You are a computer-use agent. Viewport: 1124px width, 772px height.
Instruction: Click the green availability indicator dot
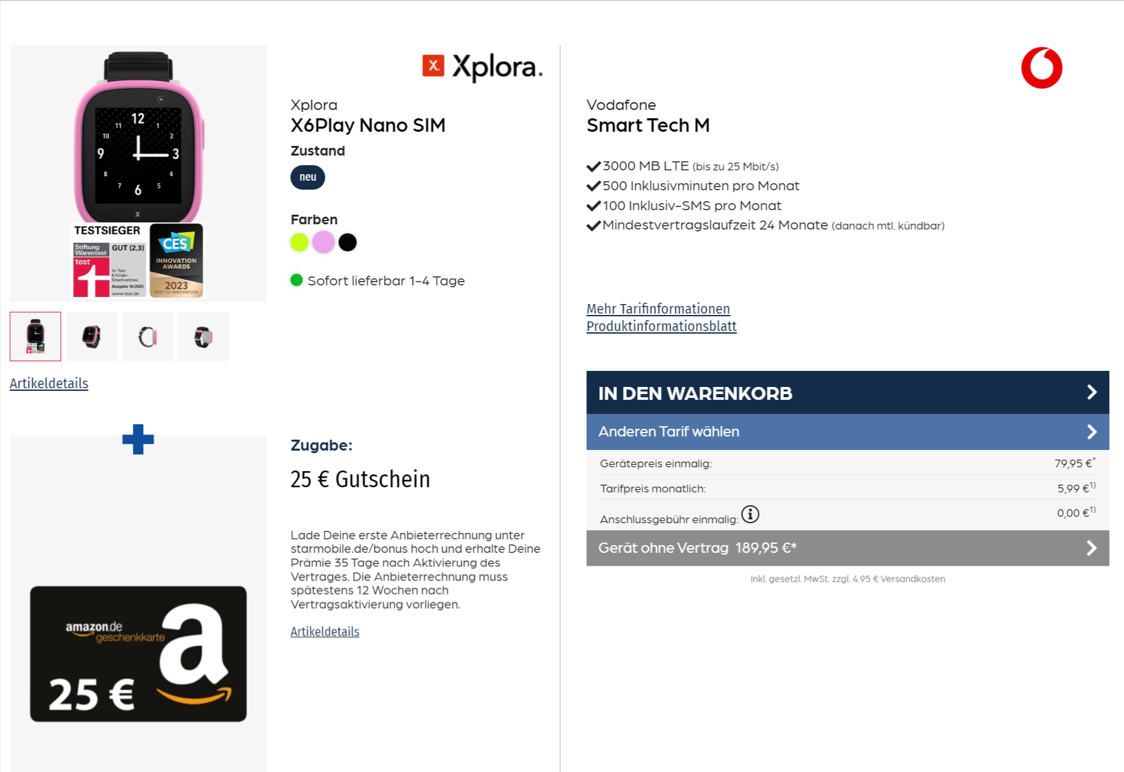coord(297,280)
